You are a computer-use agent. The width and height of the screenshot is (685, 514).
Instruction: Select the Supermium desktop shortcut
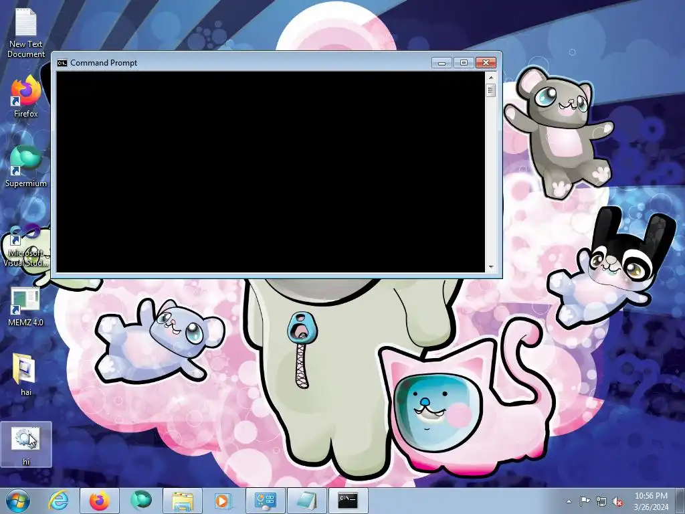26,166
